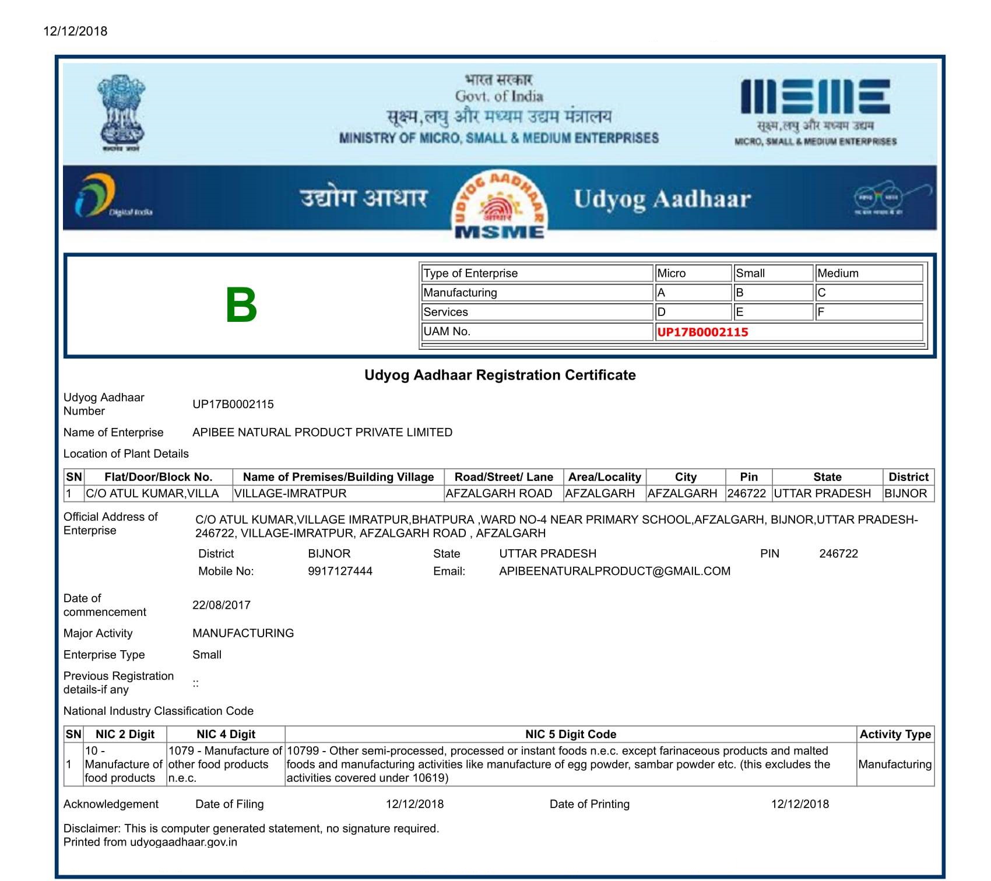Click the 'Official Address of Enterprise' label
This screenshot has width=991, height=881.
(111, 524)
